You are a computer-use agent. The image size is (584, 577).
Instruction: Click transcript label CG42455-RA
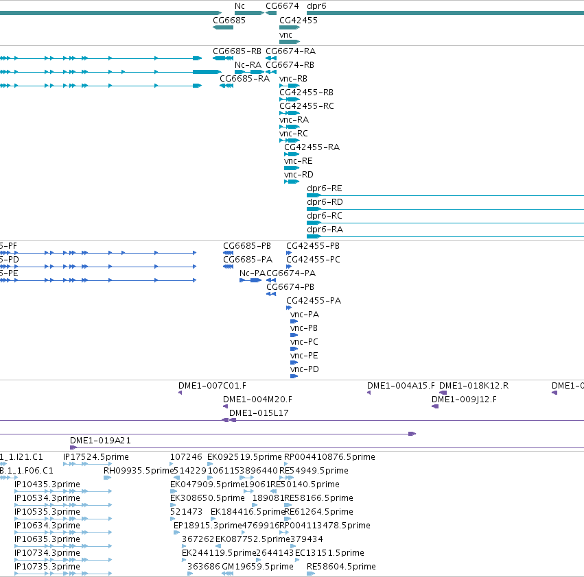(x=312, y=147)
